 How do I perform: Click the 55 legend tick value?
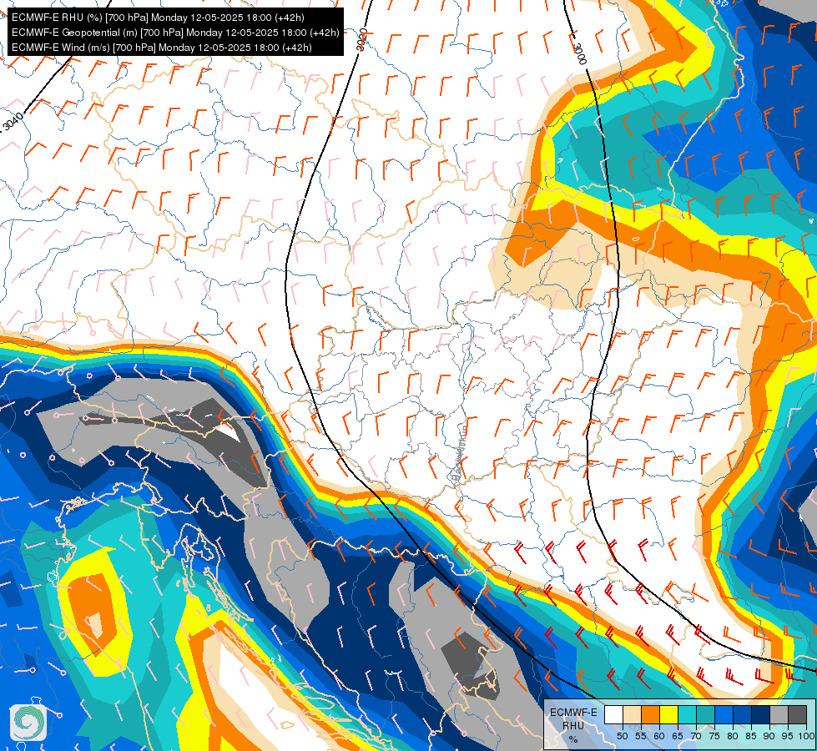pos(640,736)
